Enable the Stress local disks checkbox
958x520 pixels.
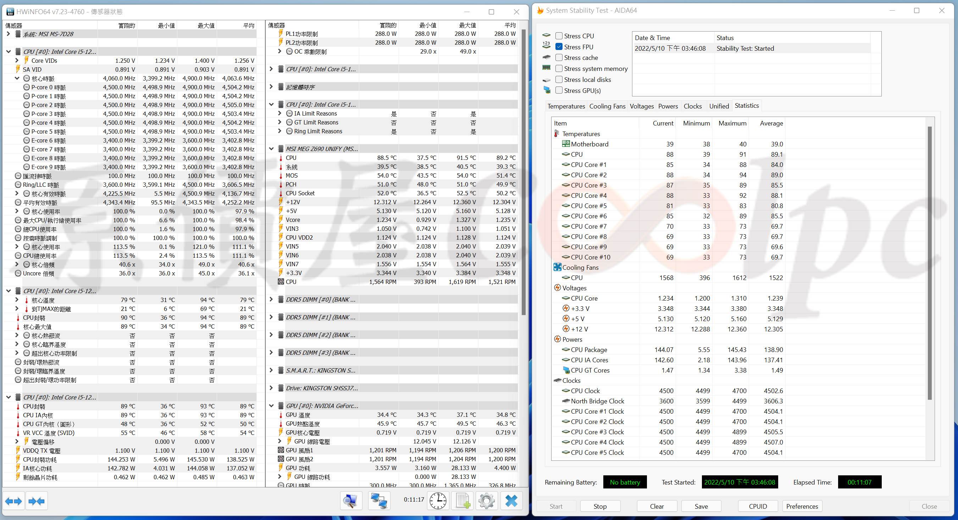(559, 79)
